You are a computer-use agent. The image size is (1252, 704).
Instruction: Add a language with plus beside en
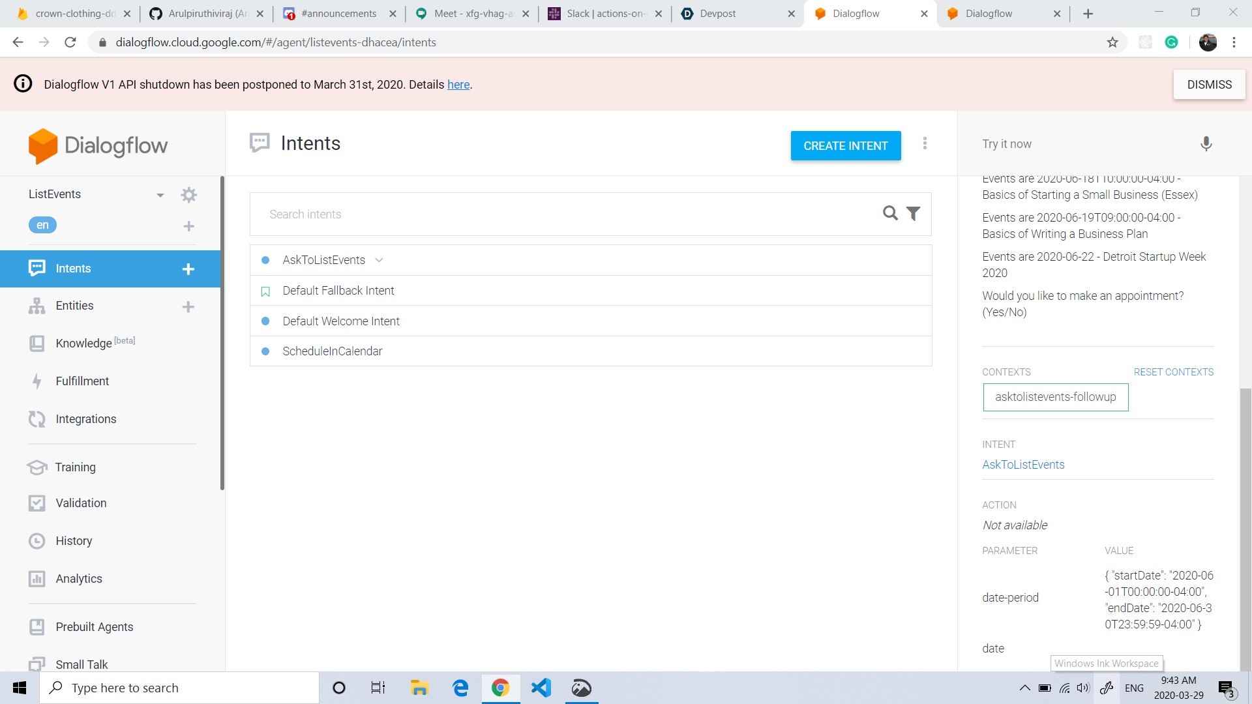pyautogui.click(x=188, y=226)
